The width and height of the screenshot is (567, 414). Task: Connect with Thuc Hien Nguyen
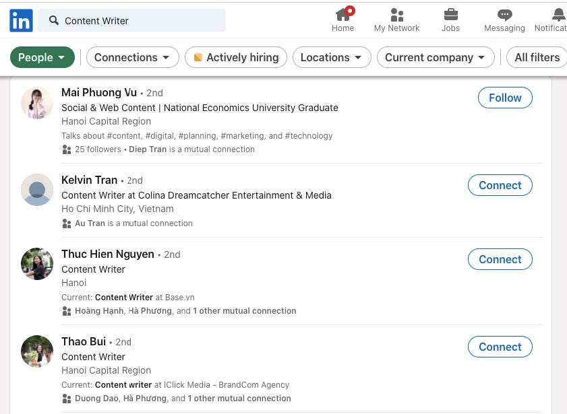[x=500, y=259]
